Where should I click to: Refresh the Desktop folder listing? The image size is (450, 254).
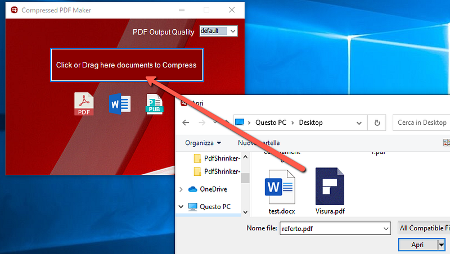[x=377, y=123]
